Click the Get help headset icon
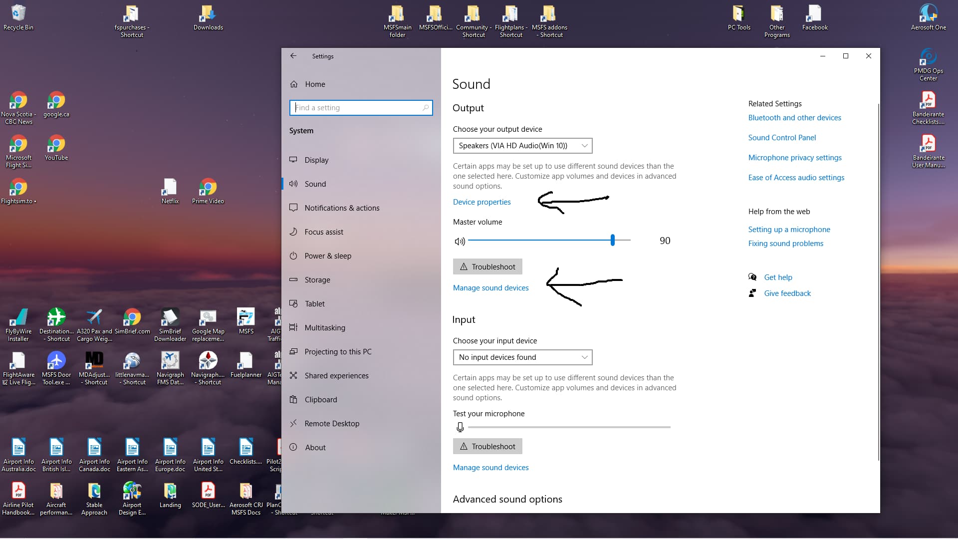 [753, 277]
